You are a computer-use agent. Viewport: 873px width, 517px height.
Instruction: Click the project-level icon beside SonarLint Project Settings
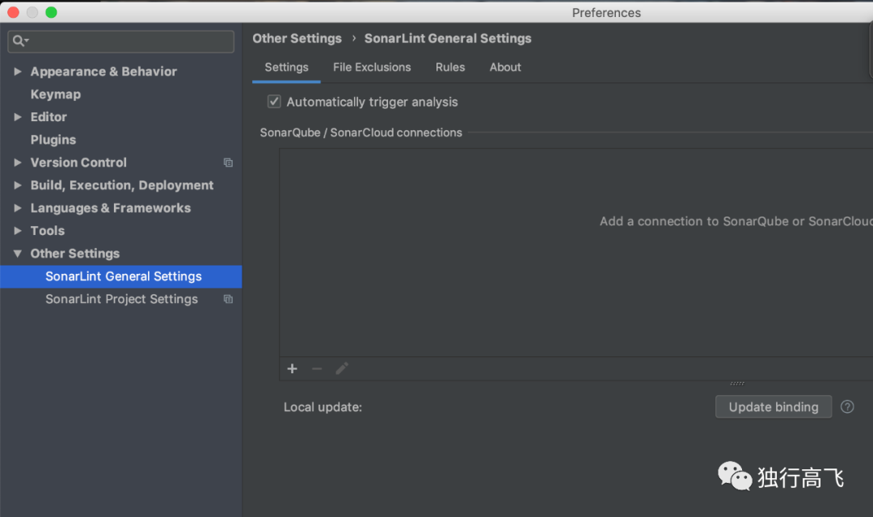228,299
